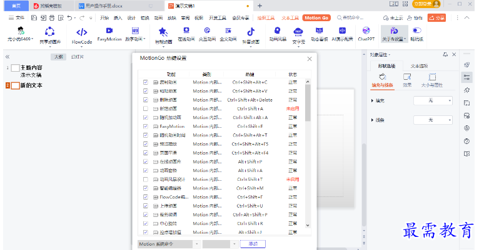Open 填充与线条 fill and line section
Viewport: 479px width, 250px height.
pyautogui.click(x=382, y=80)
